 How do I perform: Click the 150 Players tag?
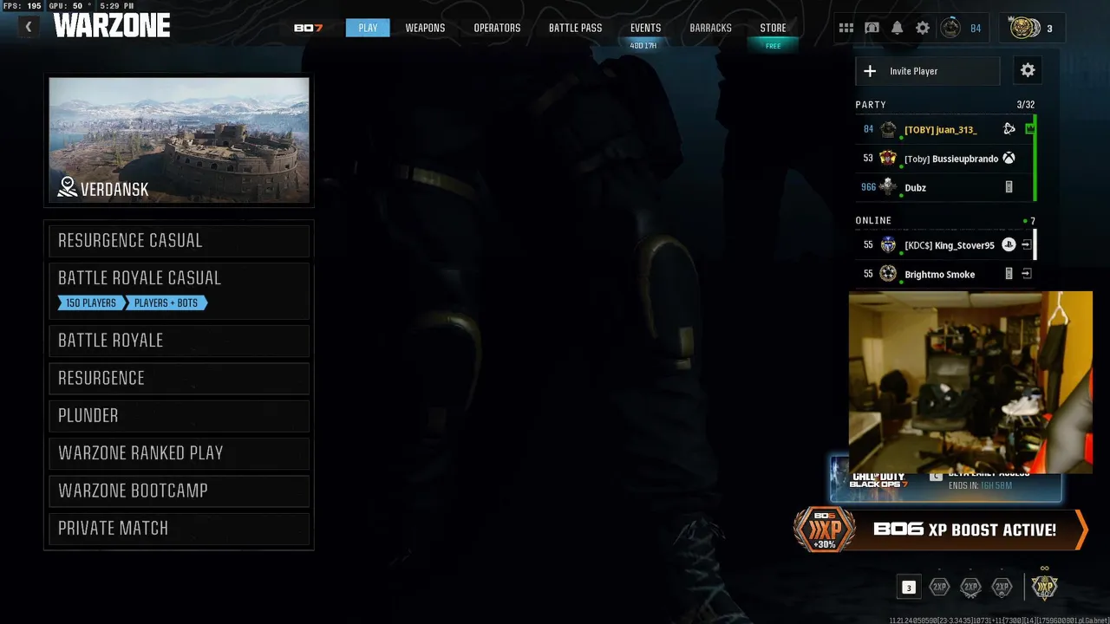click(x=90, y=303)
